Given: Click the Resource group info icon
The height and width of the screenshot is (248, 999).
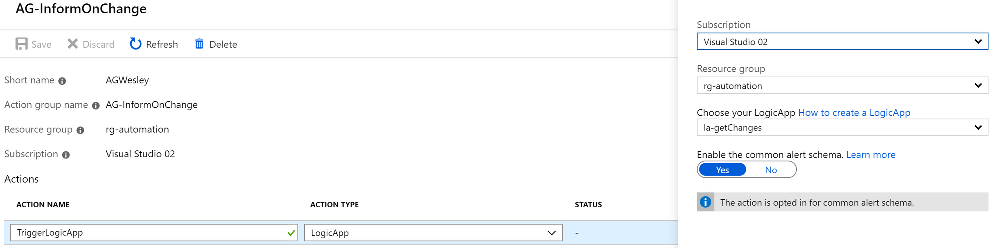Looking at the screenshot, I should tap(80, 130).
